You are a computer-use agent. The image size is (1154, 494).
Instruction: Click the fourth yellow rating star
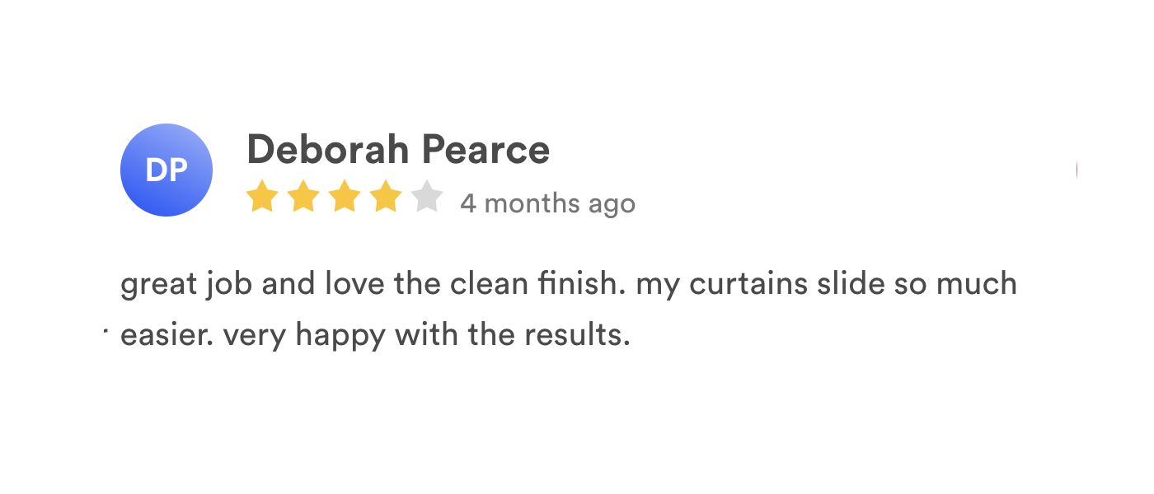pyautogui.click(x=386, y=198)
